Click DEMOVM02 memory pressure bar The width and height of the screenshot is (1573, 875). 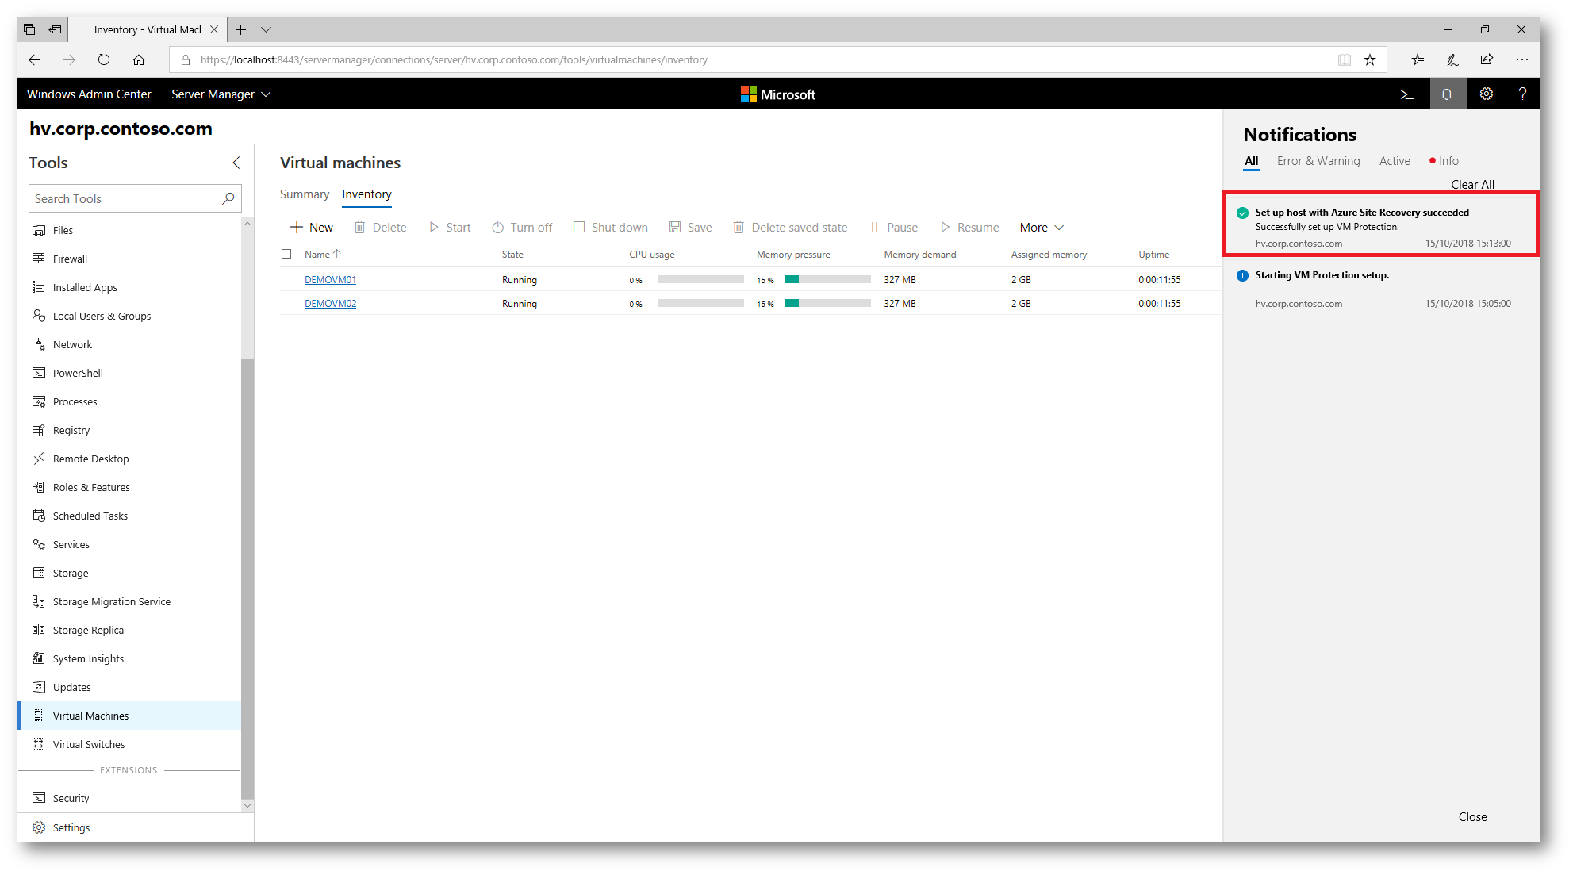click(827, 304)
